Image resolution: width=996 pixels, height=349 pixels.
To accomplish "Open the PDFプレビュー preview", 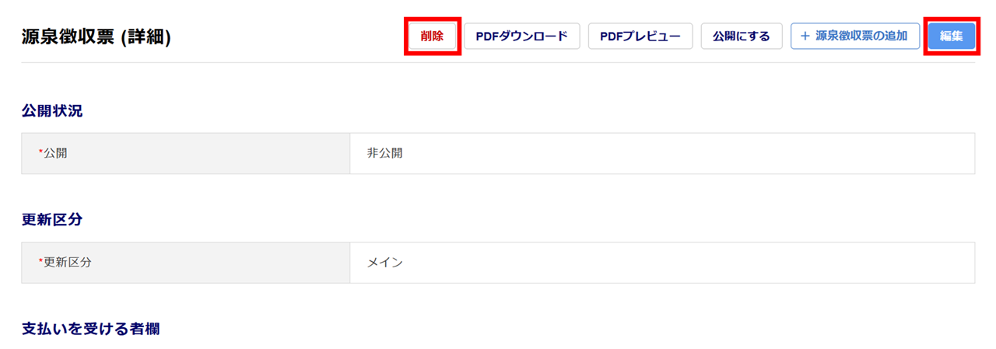I will (x=640, y=37).
